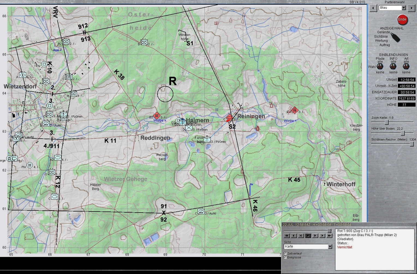
Task: Disable the Ereignisse checkbox
Action: 285,257
